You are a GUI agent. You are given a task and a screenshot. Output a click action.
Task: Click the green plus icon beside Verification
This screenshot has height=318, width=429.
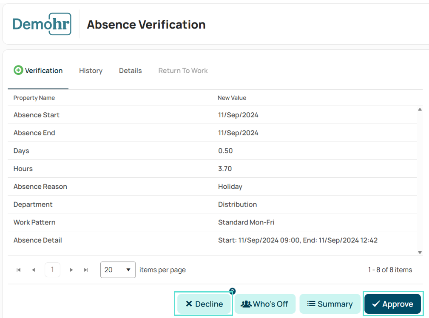[x=18, y=70]
